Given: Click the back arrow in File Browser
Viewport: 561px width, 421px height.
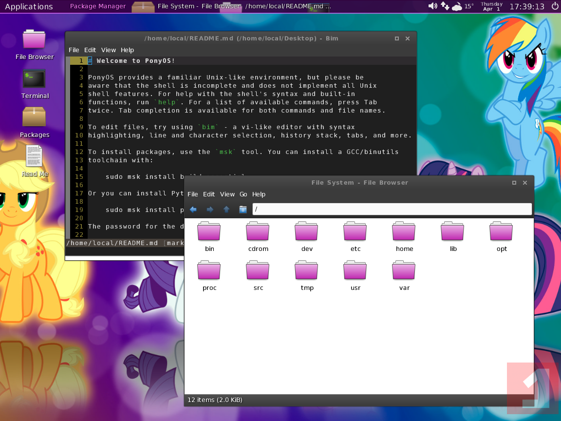Looking at the screenshot, I should click(x=193, y=210).
